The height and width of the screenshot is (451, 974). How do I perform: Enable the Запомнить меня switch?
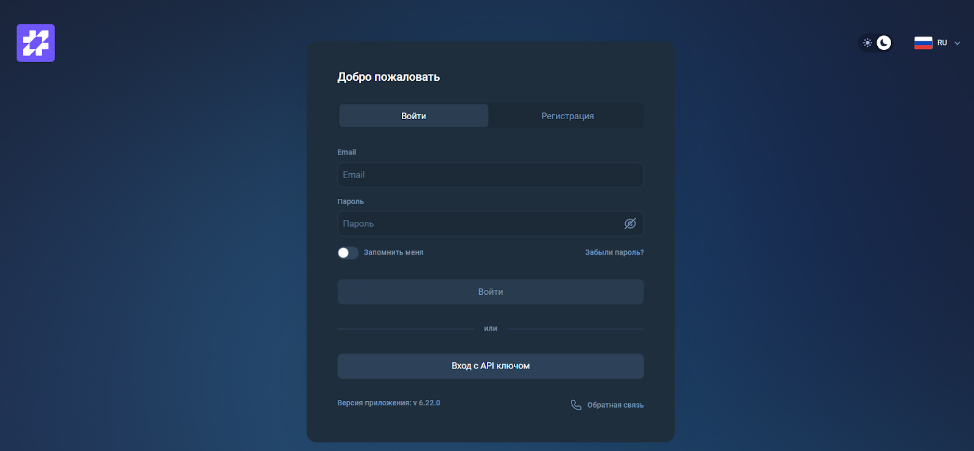pyautogui.click(x=348, y=253)
